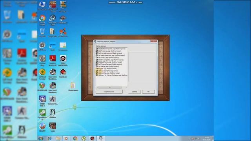Close the Oblivion data files dialog
Viewport: 251px width, 141px height.
(153, 41)
